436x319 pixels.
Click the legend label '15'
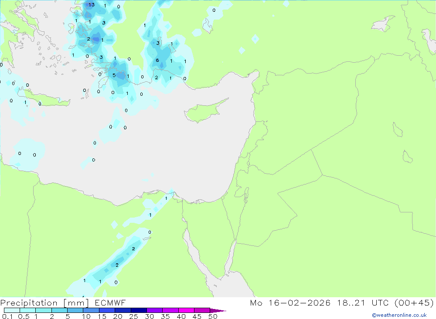pyautogui.click(x=102, y=316)
